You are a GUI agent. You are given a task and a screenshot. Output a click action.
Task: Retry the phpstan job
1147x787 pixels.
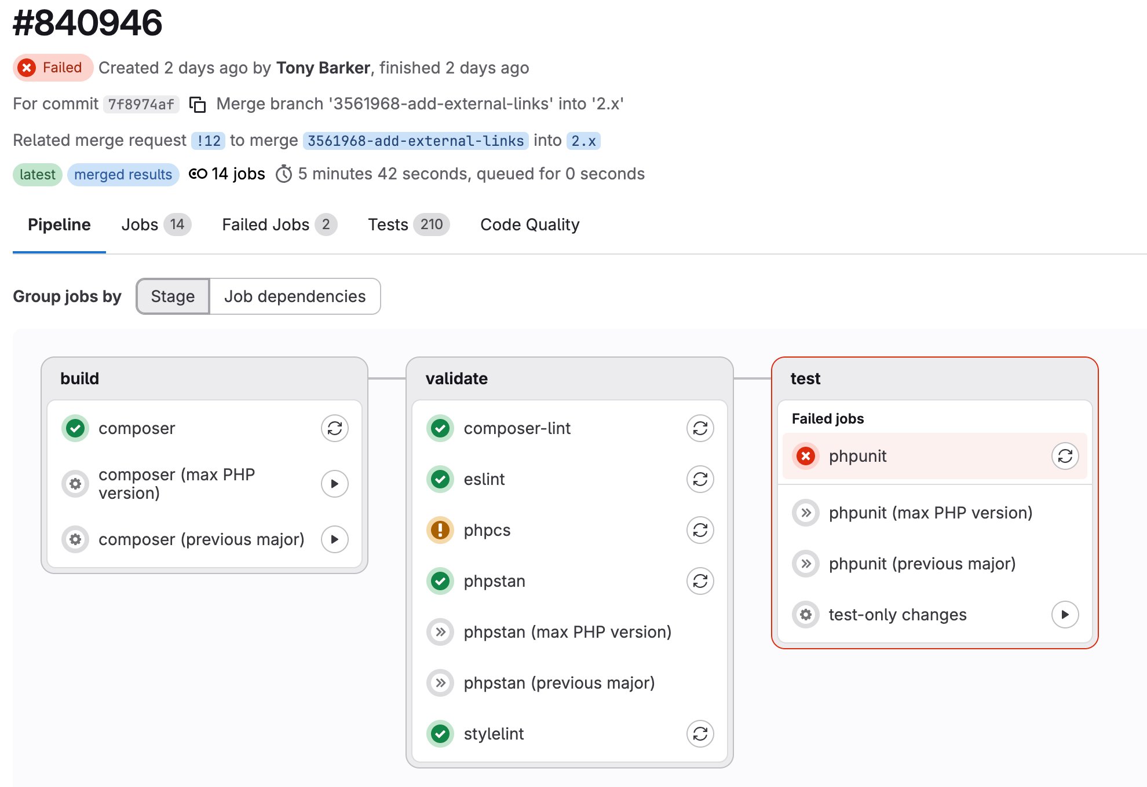click(x=700, y=581)
